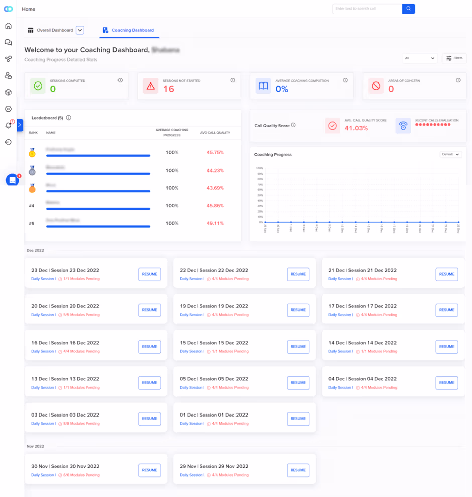This screenshot has height=497, width=472.
Task: Click the search call text field
Action: coord(367,9)
